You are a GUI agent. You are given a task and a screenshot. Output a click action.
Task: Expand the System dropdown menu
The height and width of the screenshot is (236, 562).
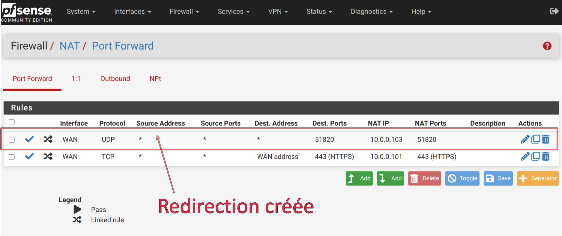tap(81, 12)
